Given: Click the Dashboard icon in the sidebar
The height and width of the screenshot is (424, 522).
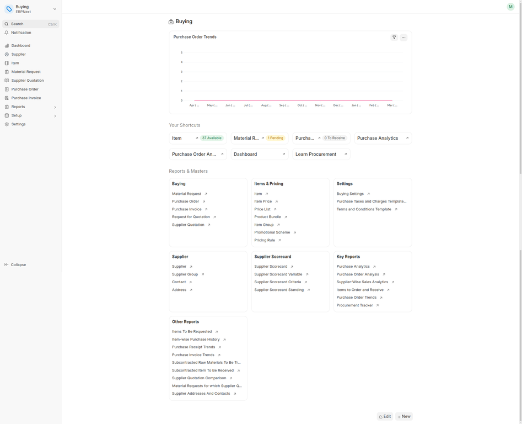Looking at the screenshot, I should [x=7, y=46].
